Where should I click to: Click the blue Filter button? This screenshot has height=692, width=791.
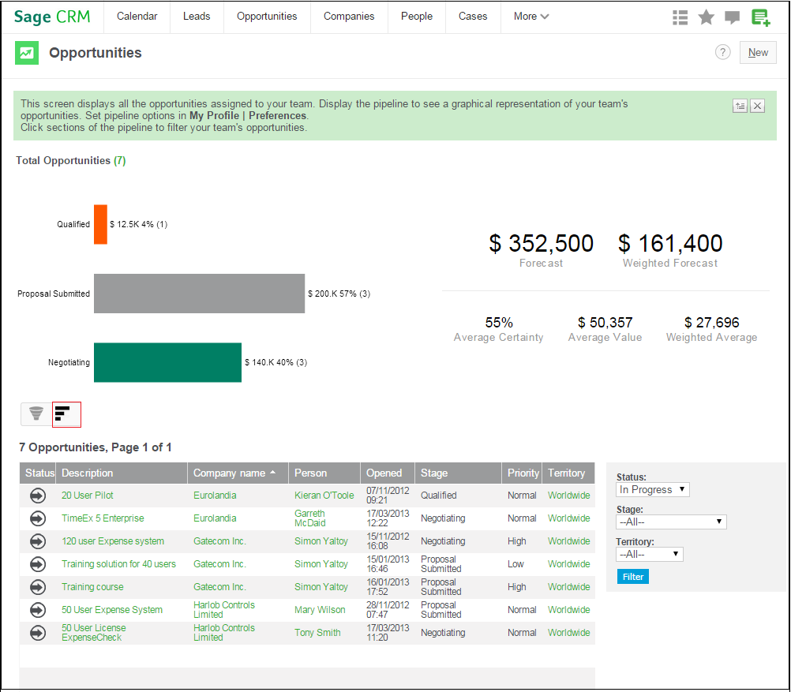point(632,577)
